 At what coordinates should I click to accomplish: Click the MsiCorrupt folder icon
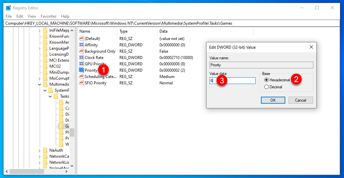(45, 78)
